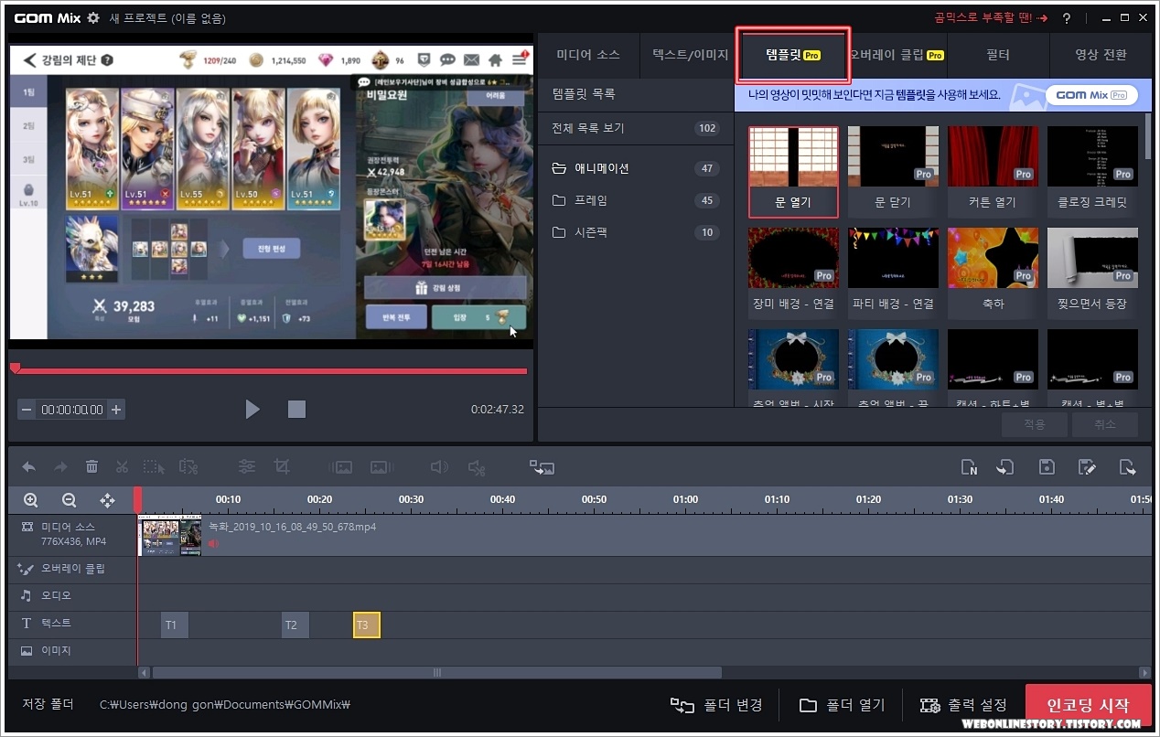Click the trash delete icon
This screenshot has height=737, width=1160.
(91, 467)
